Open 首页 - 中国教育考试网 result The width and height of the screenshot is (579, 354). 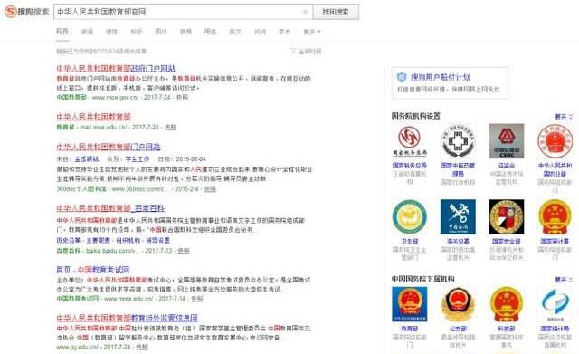(92, 270)
